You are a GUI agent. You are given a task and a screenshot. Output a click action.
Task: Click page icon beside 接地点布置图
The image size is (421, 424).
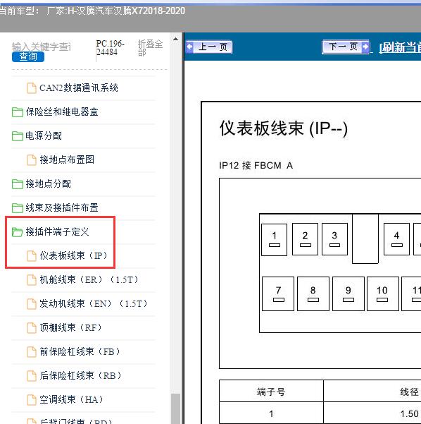point(32,160)
